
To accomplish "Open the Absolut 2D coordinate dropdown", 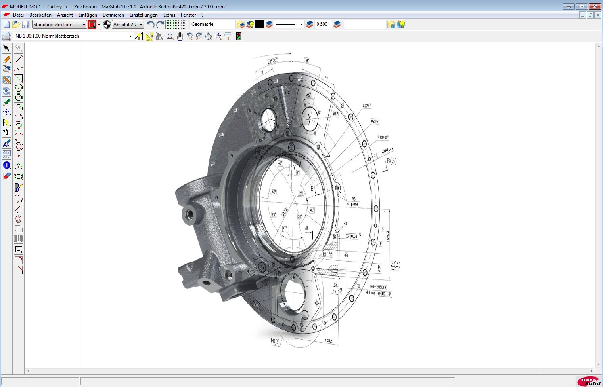I will tap(128, 25).
